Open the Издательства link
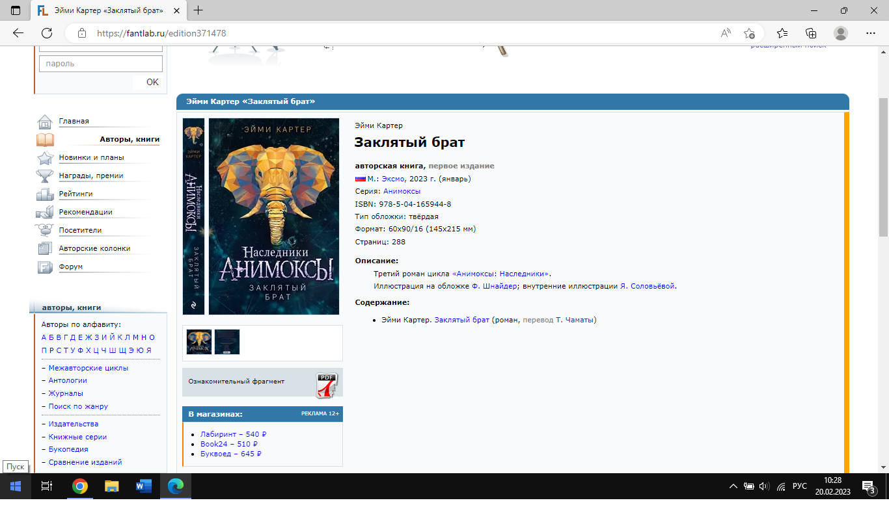889x520 pixels. (74, 424)
